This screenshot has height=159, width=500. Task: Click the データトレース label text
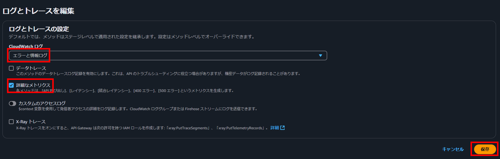[31, 68]
